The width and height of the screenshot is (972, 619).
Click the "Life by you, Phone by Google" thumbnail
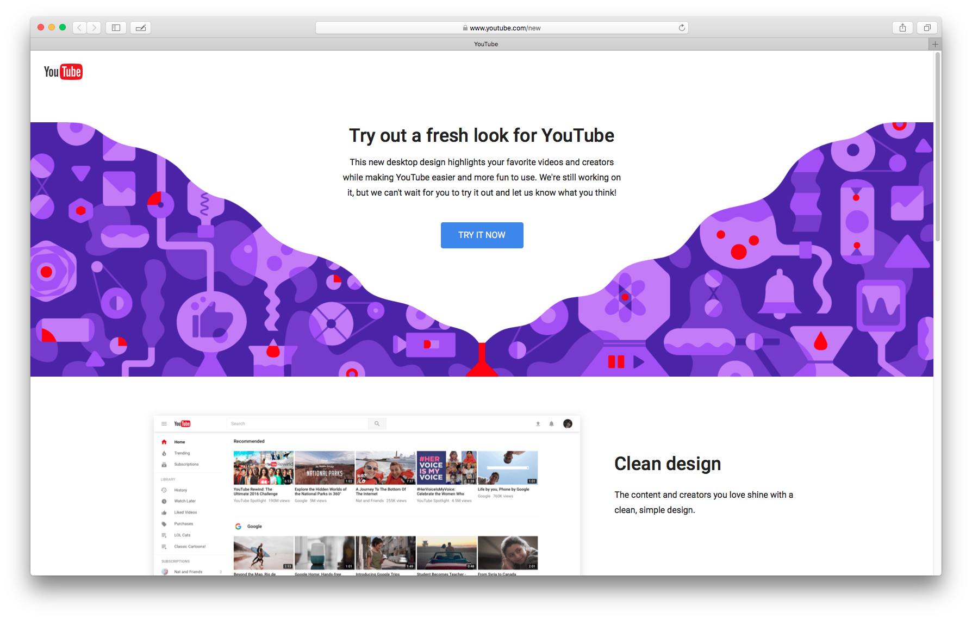click(508, 467)
